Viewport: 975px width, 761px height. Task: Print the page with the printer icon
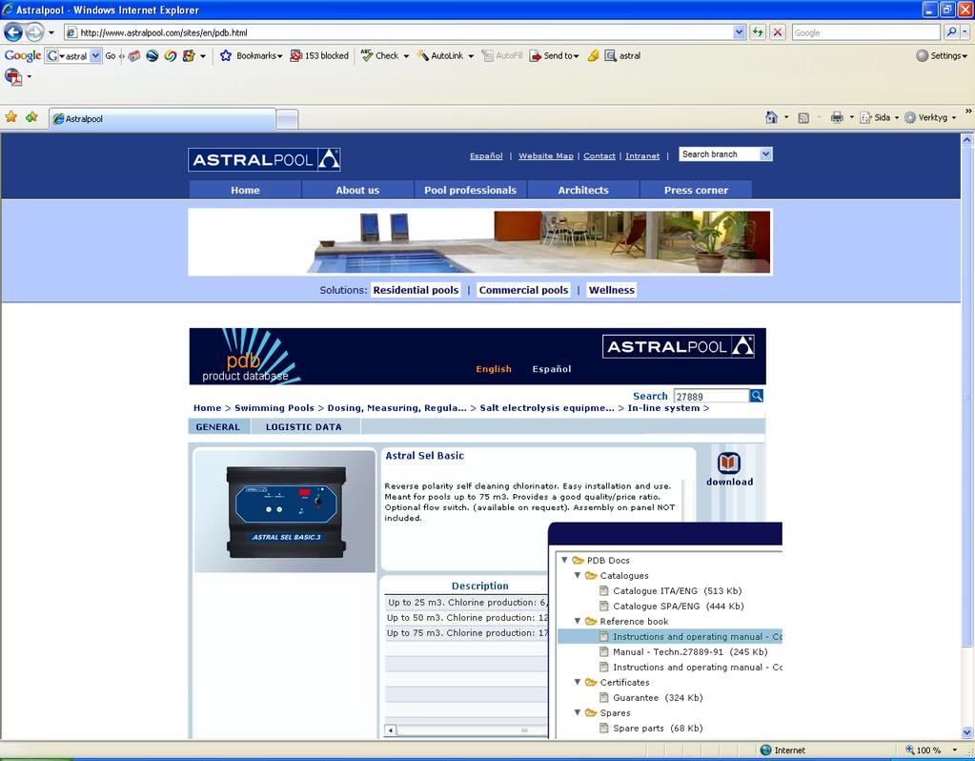pos(837,117)
